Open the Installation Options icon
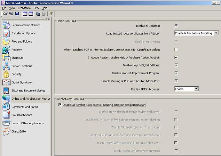221x156 pixels. (6, 33)
